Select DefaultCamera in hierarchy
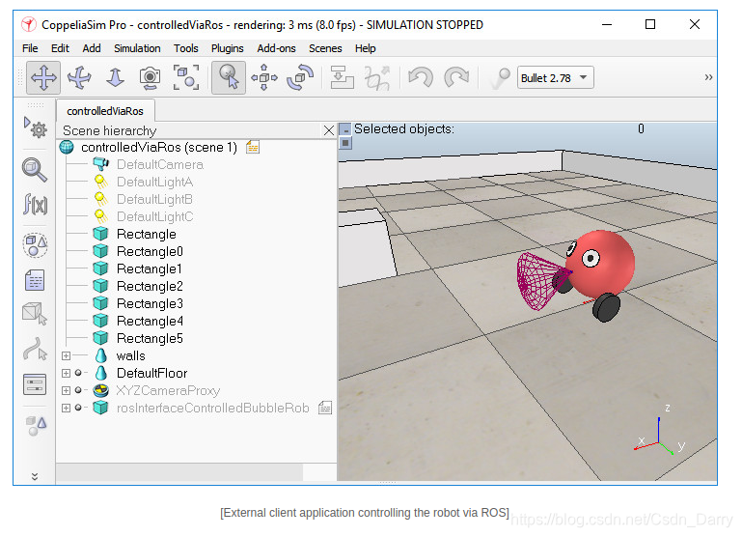The height and width of the screenshot is (537, 742). 160,165
